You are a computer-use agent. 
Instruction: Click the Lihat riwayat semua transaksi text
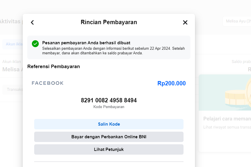coord(227,127)
